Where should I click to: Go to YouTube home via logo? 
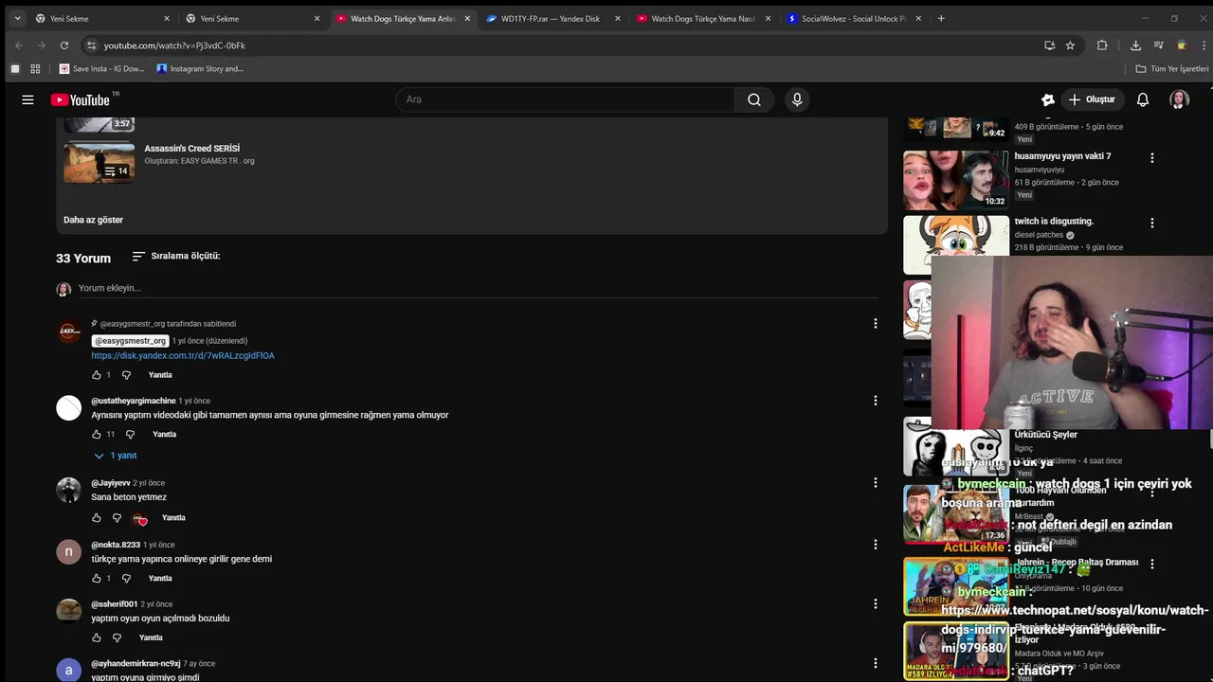coord(81,99)
